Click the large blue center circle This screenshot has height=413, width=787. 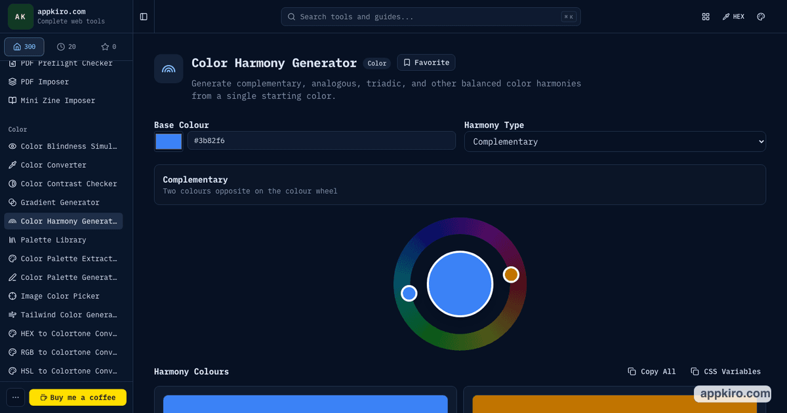[x=460, y=284]
